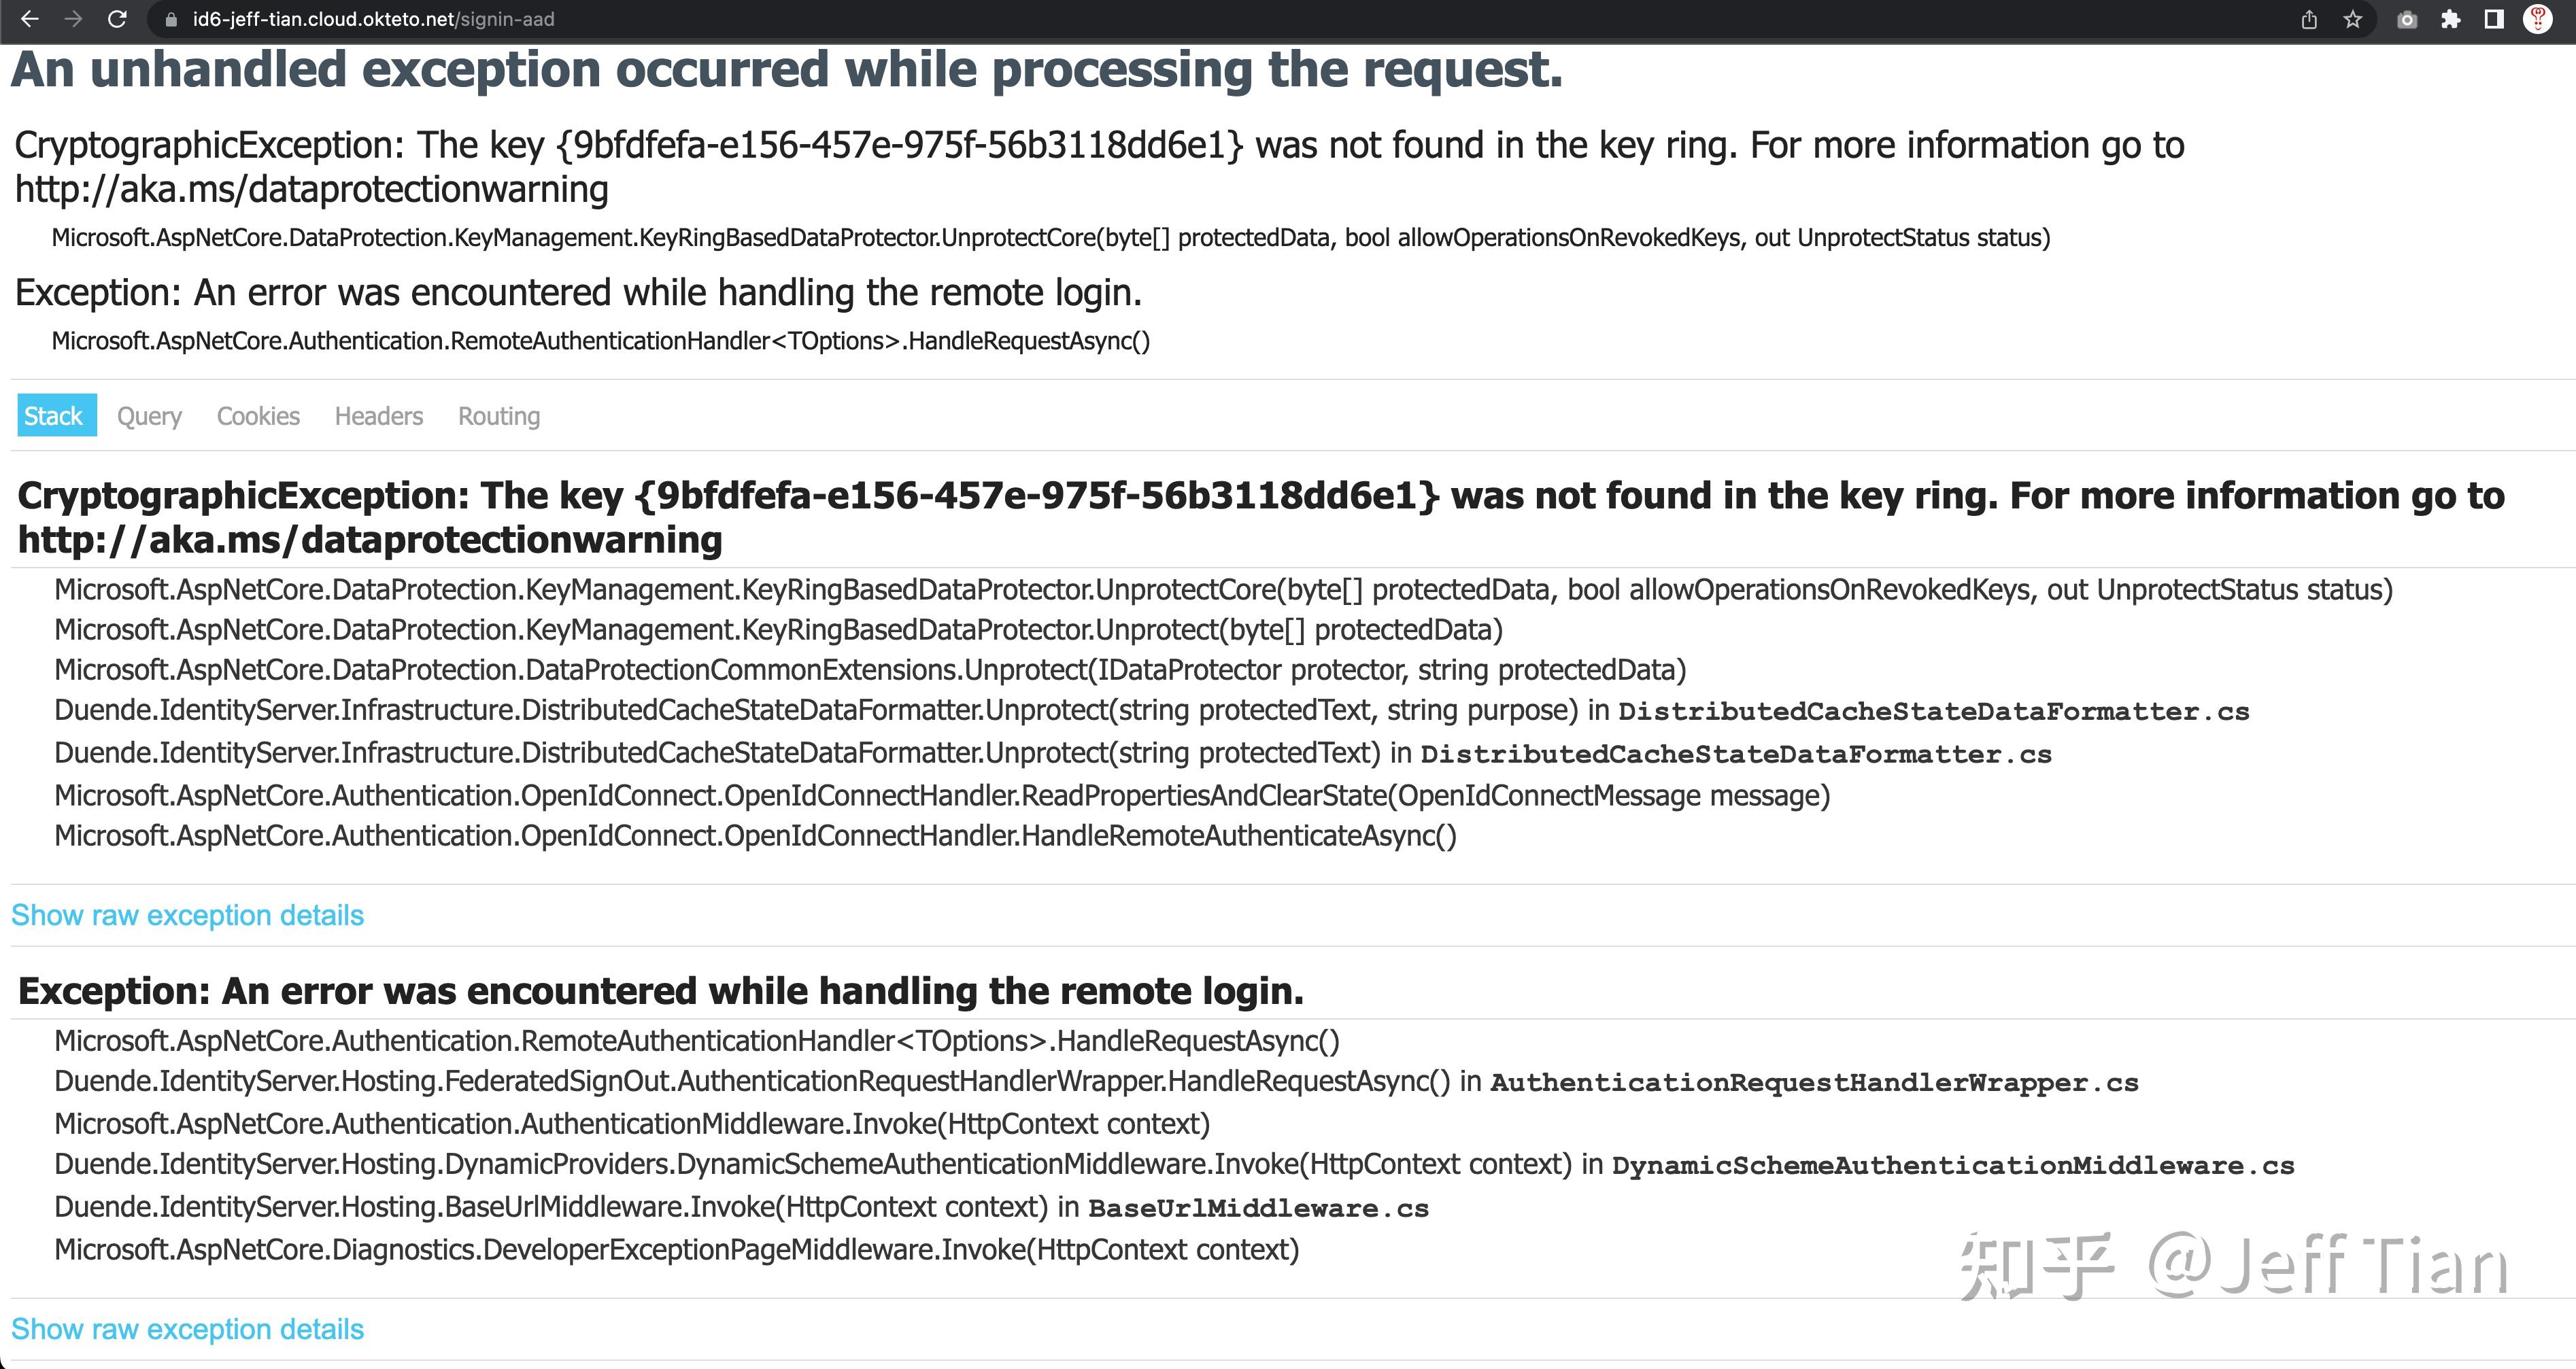Screen dimensions: 2576x1369
Task: Bookmark this page with star icon
Action: pyautogui.click(x=2352, y=19)
